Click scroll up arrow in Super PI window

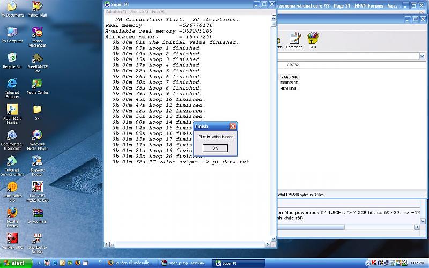[x=273, y=18]
